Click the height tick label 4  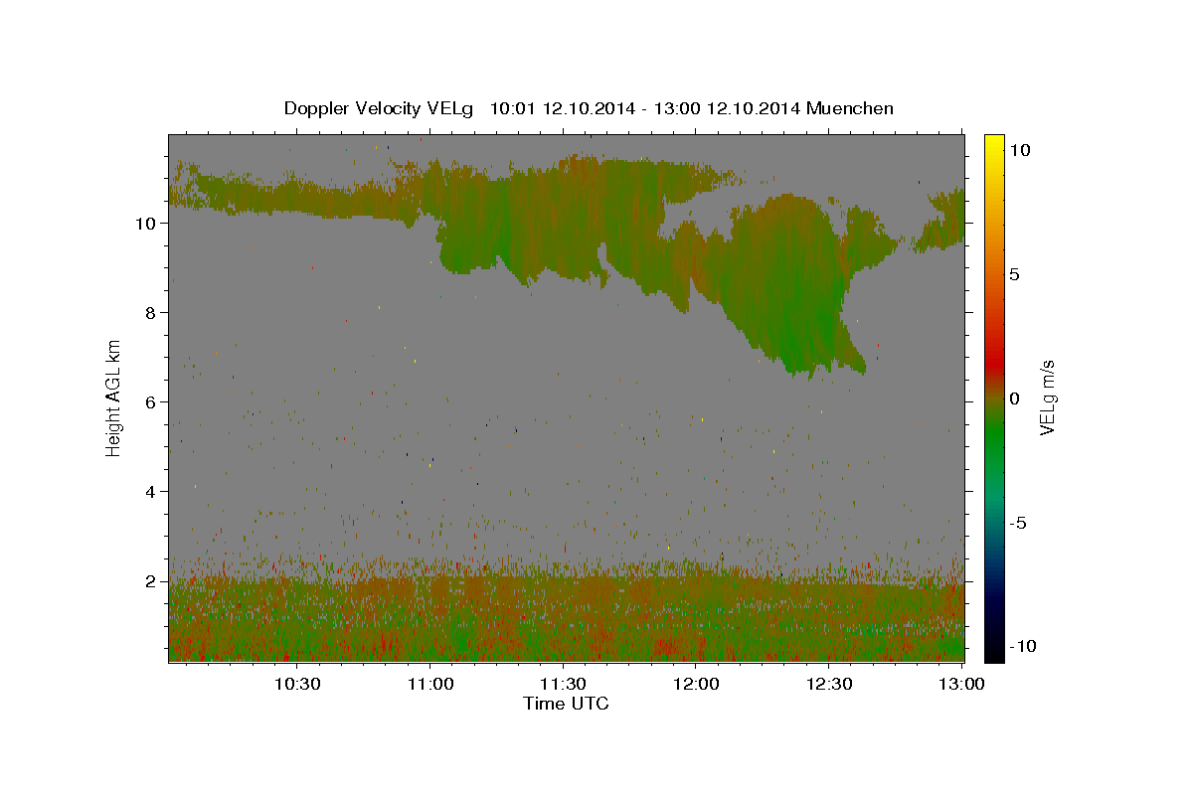point(152,492)
